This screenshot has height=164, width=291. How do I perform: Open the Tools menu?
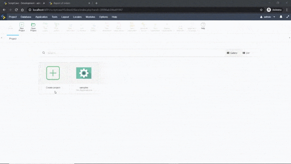tap(54, 17)
